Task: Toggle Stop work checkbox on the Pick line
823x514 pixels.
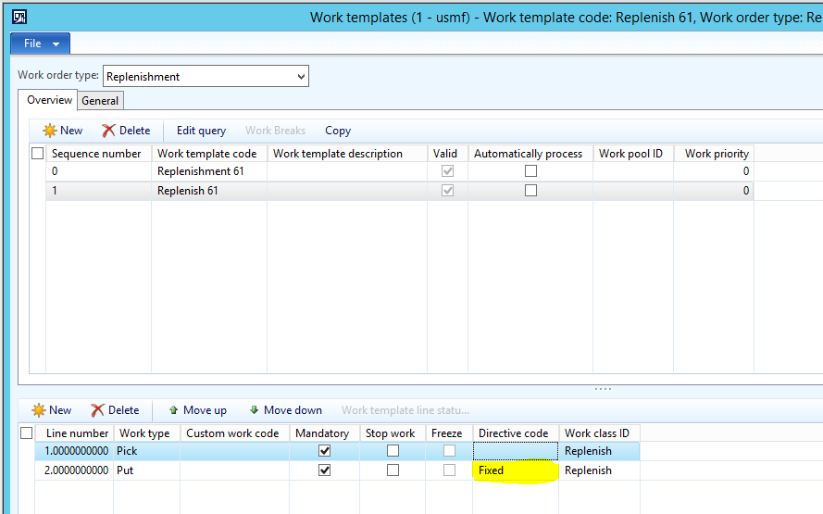Action: (x=393, y=451)
